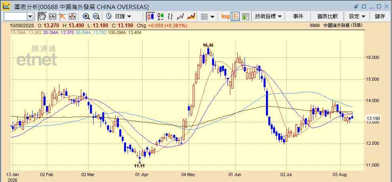Click the 14.000 price axis label
392x182 pixels.
pyautogui.click(x=372, y=100)
